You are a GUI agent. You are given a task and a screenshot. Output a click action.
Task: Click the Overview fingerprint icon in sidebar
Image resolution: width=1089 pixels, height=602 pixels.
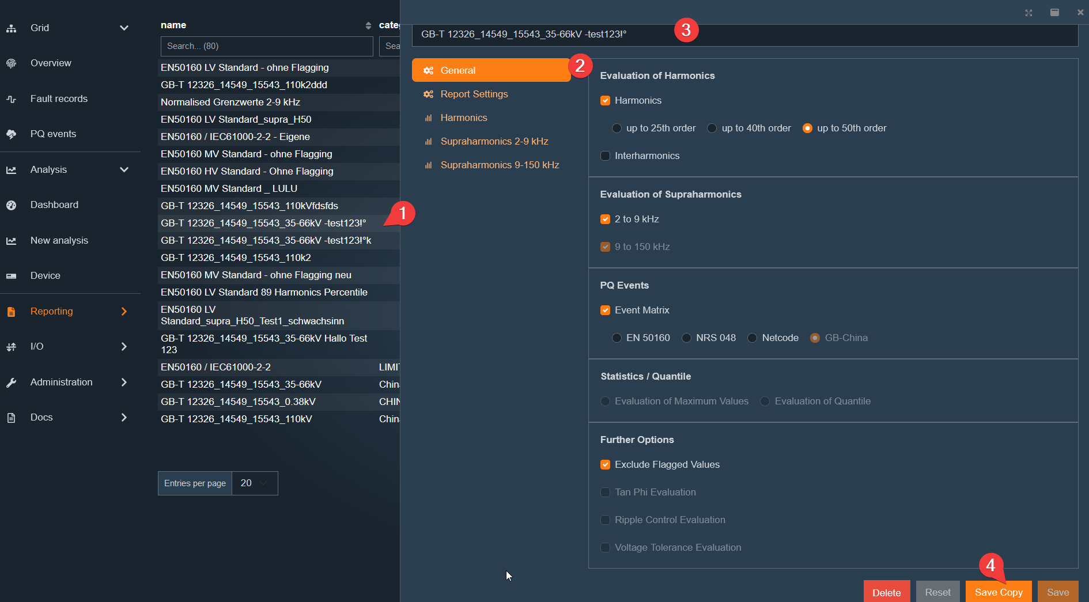(x=11, y=63)
